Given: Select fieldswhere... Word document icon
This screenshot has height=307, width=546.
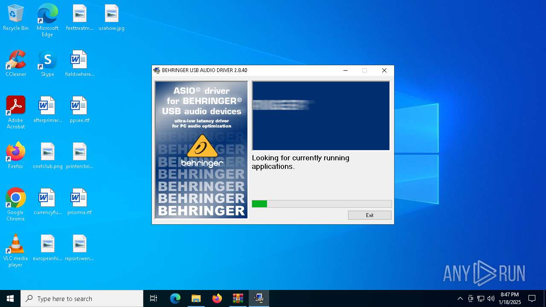Looking at the screenshot, I should click(79, 64).
